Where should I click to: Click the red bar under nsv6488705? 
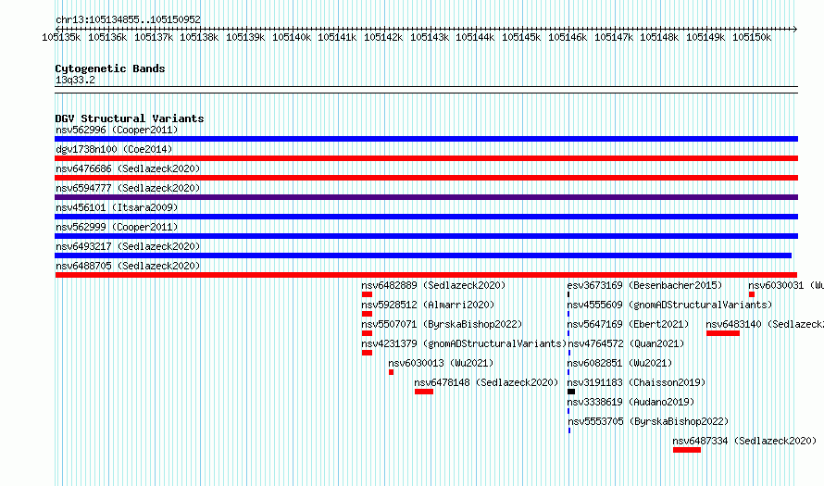point(426,275)
